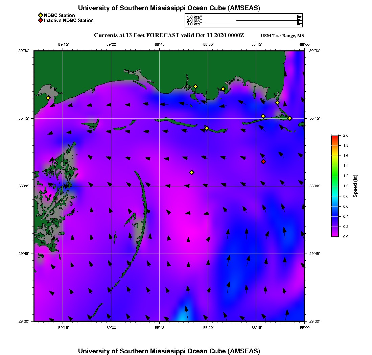Select the westernmost yellow station marker
The height and width of the screenshot is (355, 372).
[48, 98]
